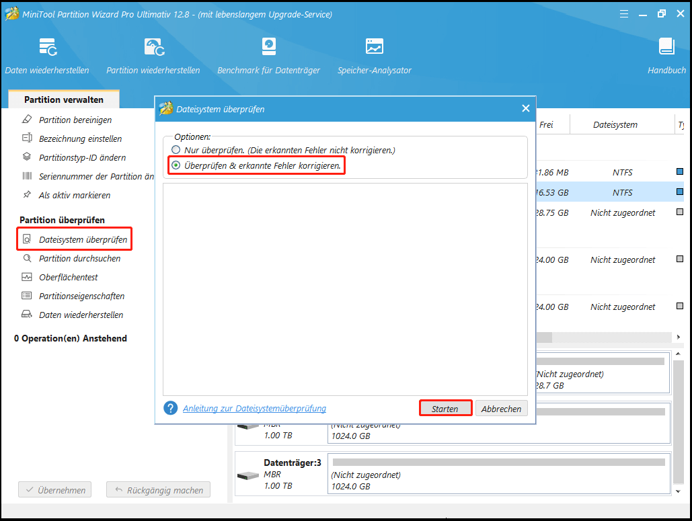Viewport: 692px width, 521px height.
Task: Open the Handbuch manual icon
Action: [x=666, y=46]
